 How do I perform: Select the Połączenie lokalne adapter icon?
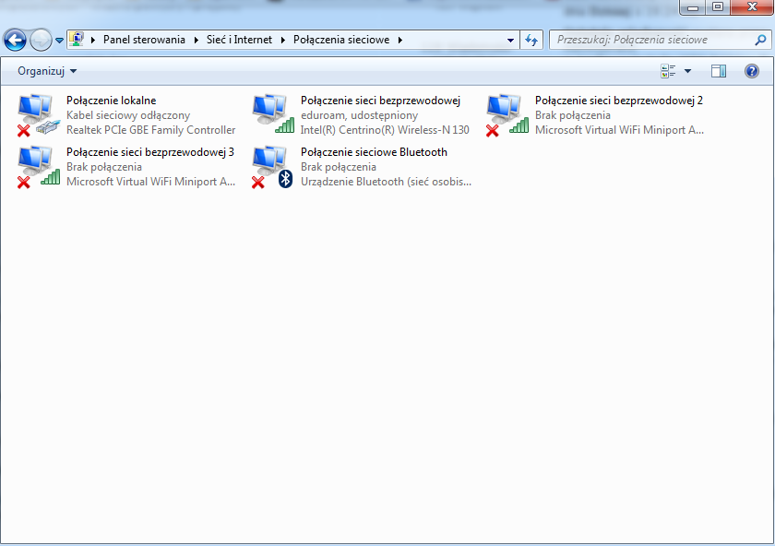click(37, 115)
